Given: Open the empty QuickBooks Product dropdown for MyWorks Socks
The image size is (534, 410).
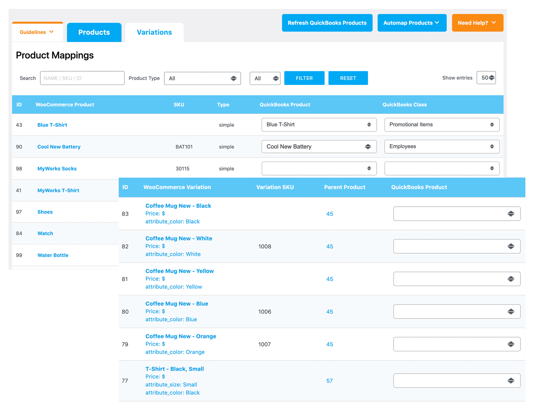Looking at the screenshot, I should [319, 168].
